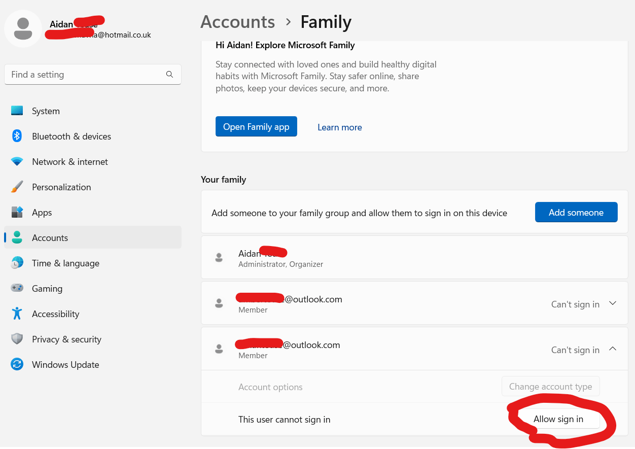The image size is (635, 449).
Task: Open Network & internet via its icon
Action: tap(17, 161)
